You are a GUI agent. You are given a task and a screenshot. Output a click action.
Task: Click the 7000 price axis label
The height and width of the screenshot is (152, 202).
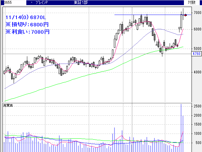pos(197,13)
